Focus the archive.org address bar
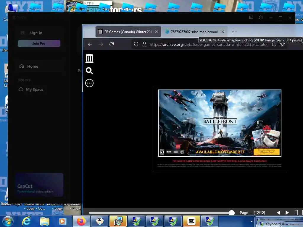 point(209,45)
